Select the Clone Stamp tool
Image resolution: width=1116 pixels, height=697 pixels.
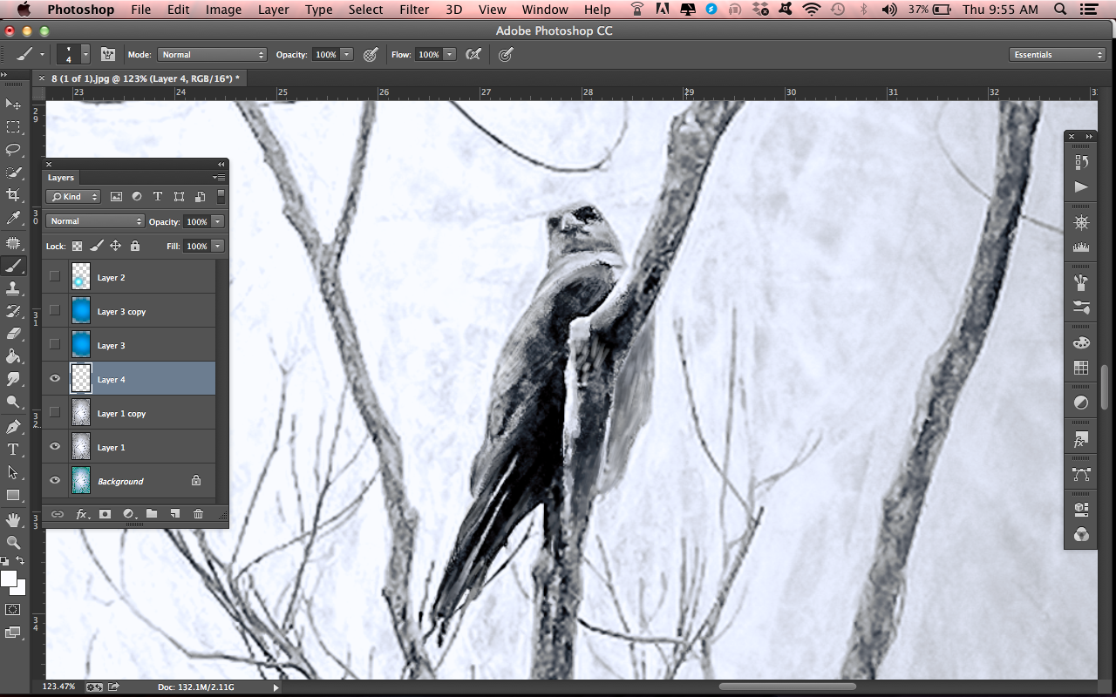13,288
